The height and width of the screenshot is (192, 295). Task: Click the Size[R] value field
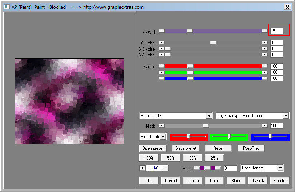276,31
